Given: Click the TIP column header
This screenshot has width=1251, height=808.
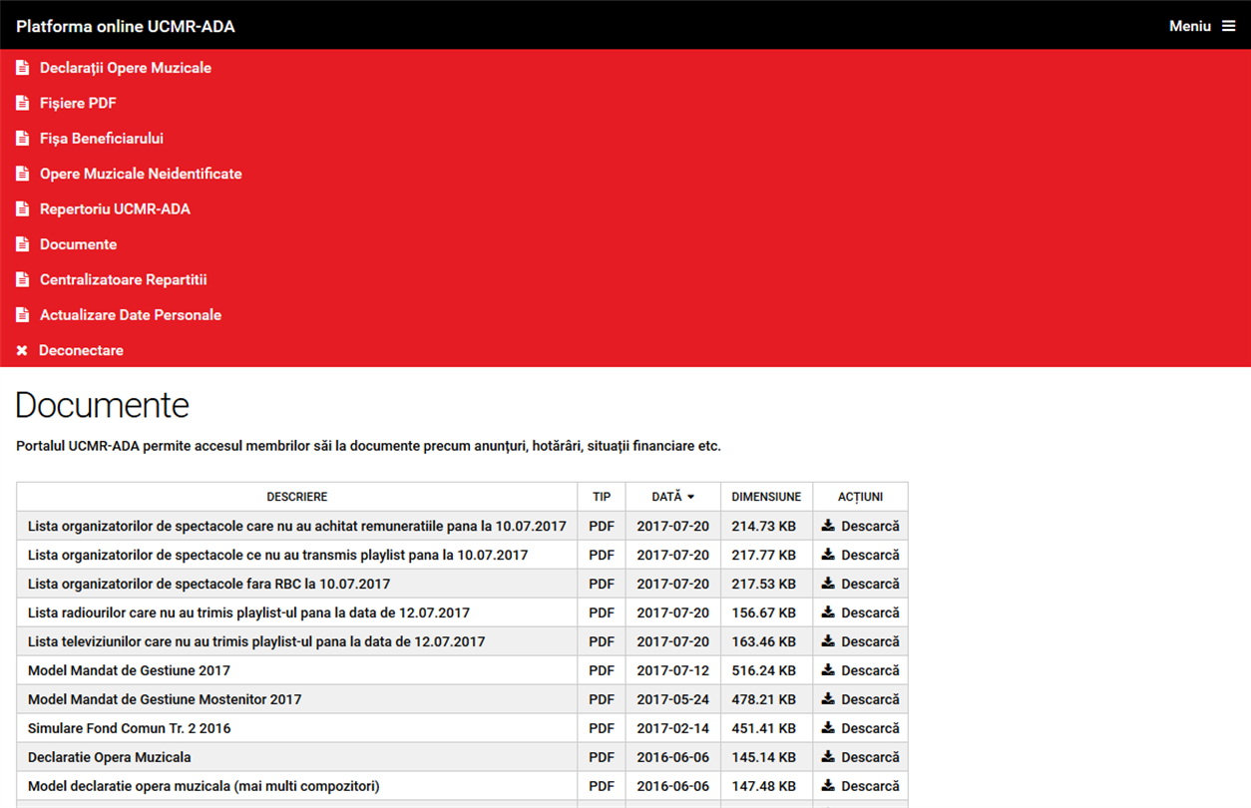Looking at the screenshot, I should tap(602, 497).
